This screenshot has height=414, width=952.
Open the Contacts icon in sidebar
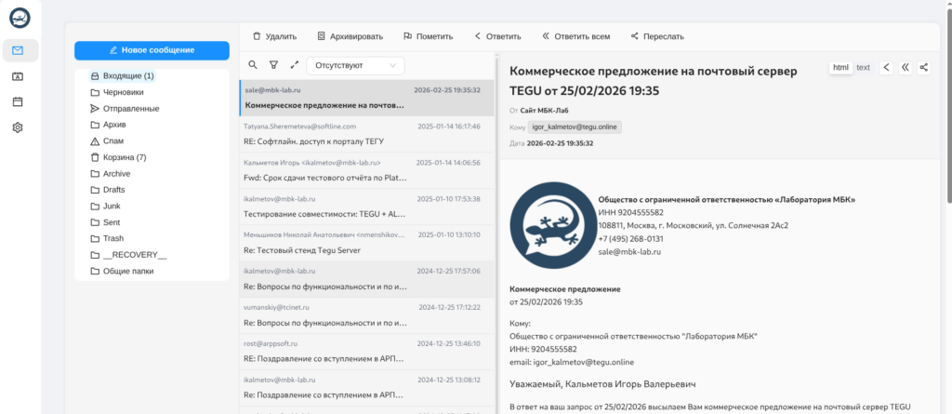coord(19,76)
